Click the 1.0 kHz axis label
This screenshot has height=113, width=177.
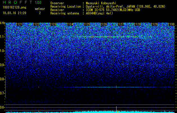tap(3, 51)
